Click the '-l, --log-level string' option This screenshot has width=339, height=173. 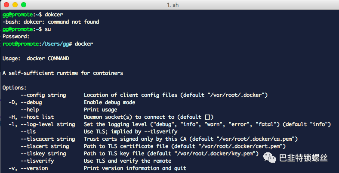pos(42,124)
